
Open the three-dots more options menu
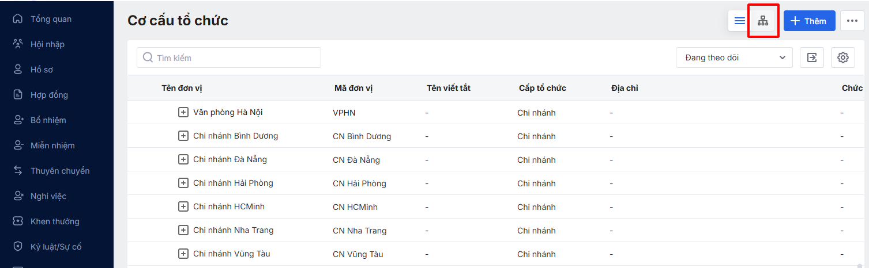pyautogui.click(x=852, y=21)
